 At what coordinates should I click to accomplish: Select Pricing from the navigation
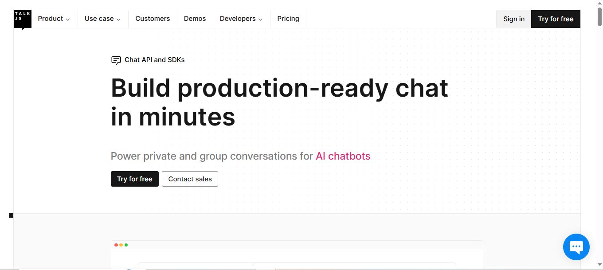pyautogui.click(x=288, y=19)
